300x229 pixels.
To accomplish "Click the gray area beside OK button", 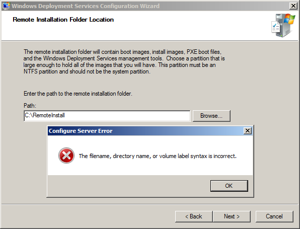I will pyautogui.click(x=128, y=186).
